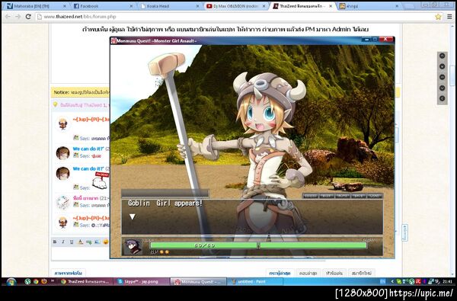Click the Underline button in chat editor
This screenshot has height=301, width=457.
(x=72, y=242)
